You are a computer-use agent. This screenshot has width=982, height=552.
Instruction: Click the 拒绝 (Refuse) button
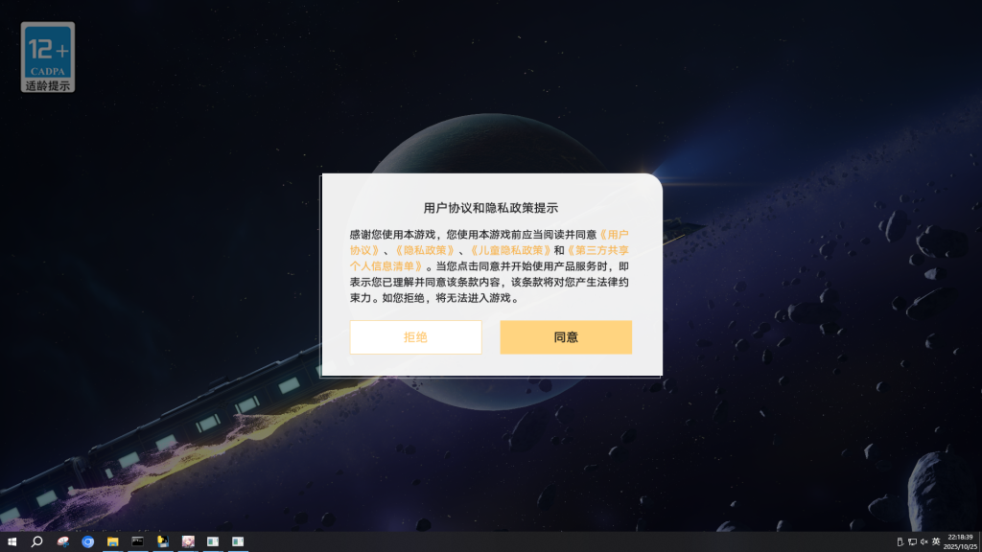click(416, 337)
